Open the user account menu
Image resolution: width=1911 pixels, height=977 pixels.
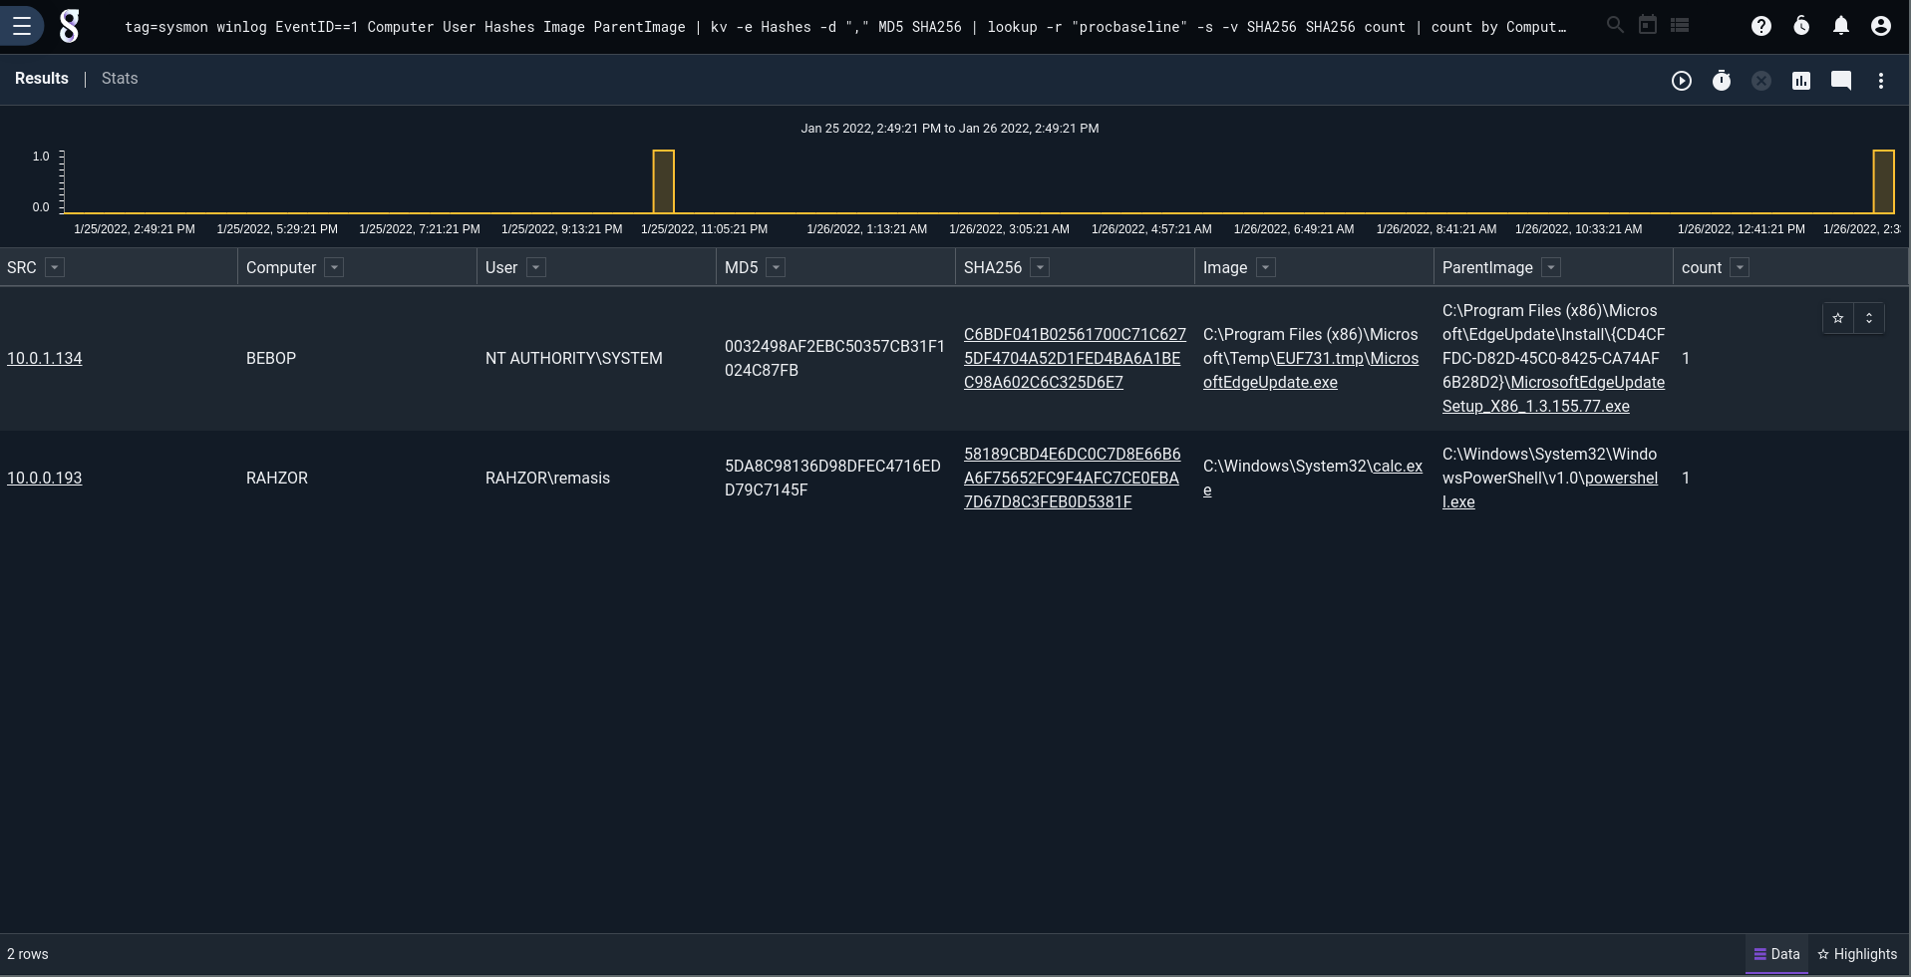tap(1881, 26)
